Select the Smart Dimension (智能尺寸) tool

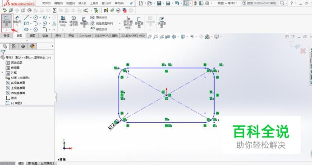tap(17, 21)
